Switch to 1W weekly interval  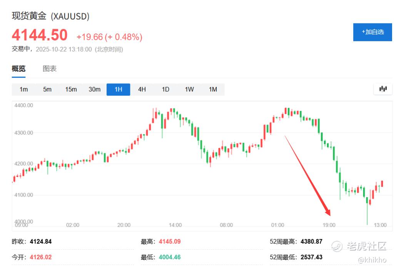(x=189, y=89)
